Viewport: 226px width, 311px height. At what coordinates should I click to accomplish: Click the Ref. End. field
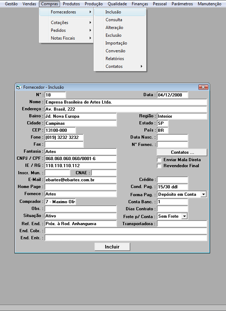tap(81, 224)
